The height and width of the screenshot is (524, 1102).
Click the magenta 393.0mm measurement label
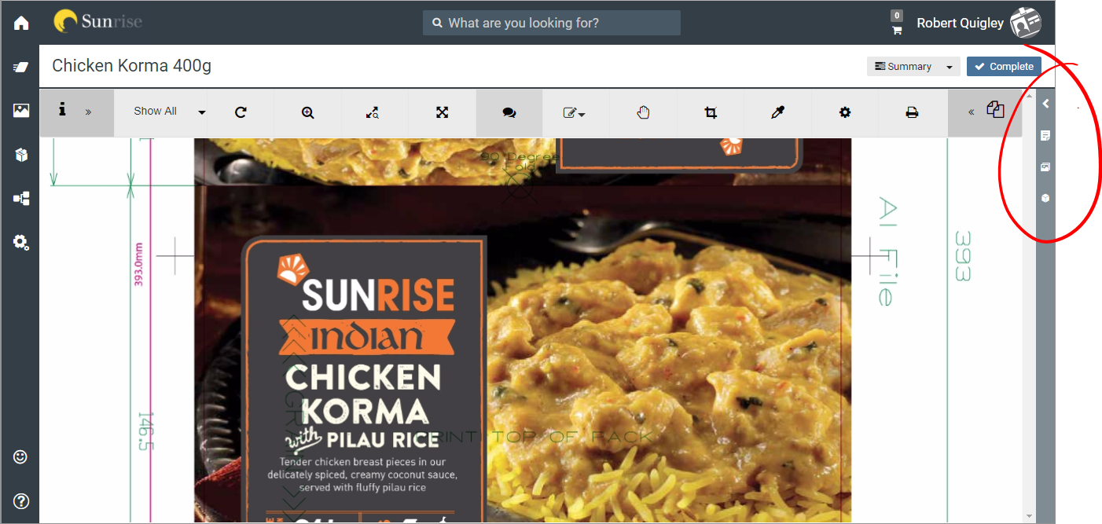pyautogui.click(x=139, y=264)
